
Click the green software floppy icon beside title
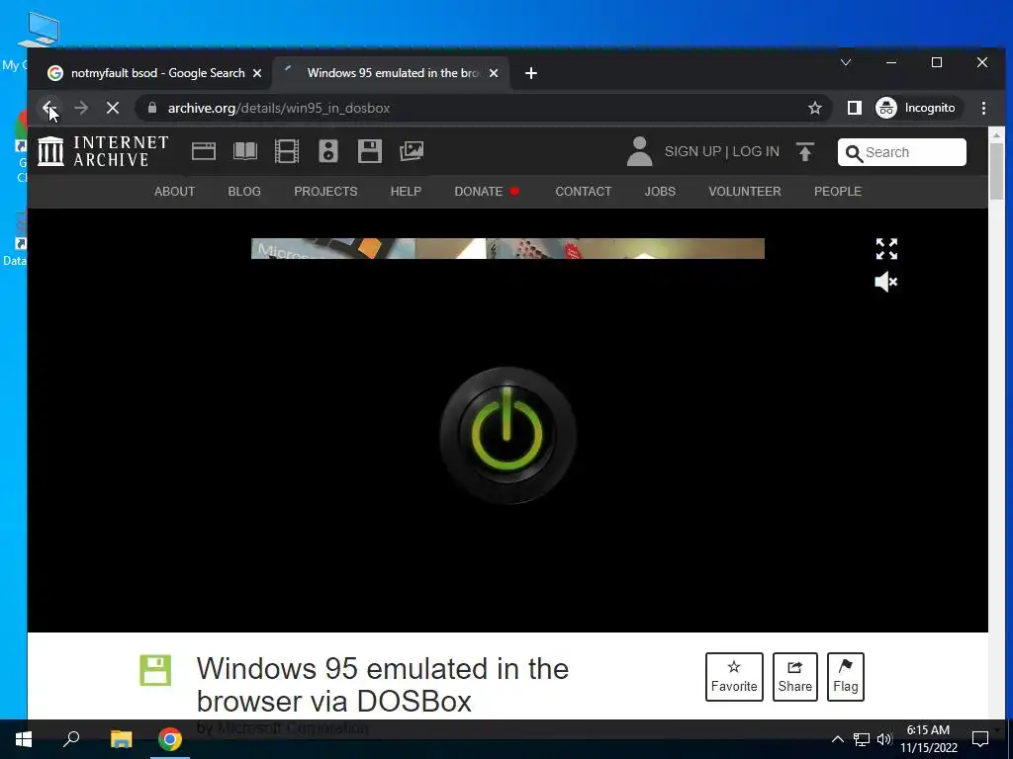(155, 671)
